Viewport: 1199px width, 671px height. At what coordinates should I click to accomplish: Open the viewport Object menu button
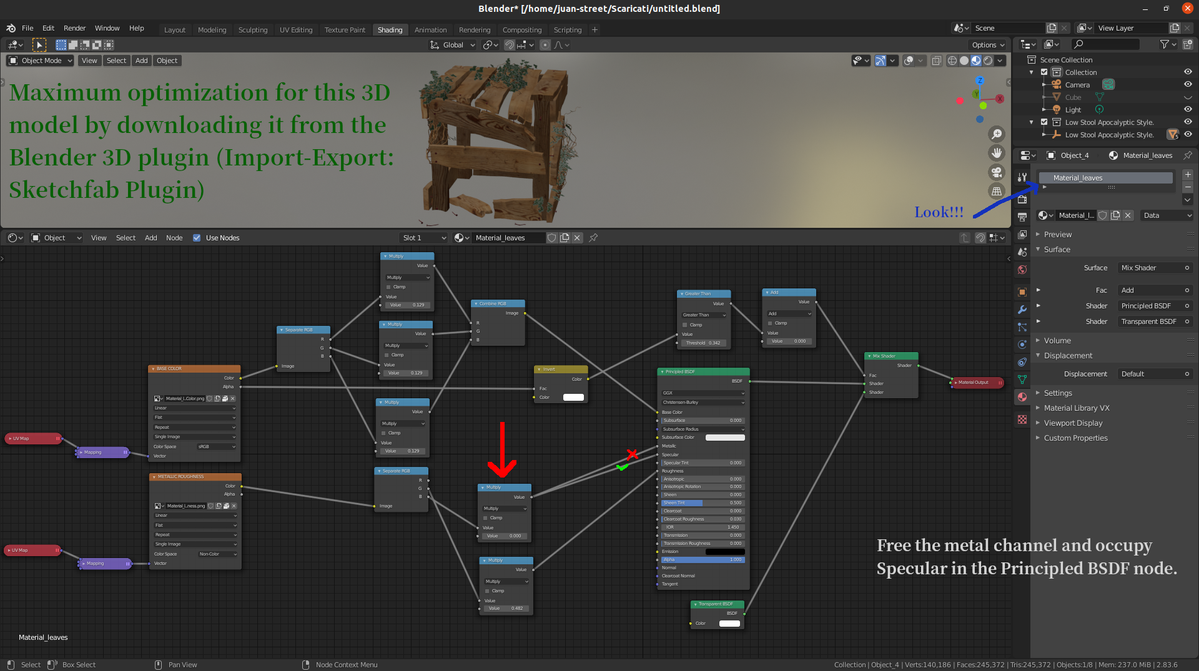[x=167, y=61]
